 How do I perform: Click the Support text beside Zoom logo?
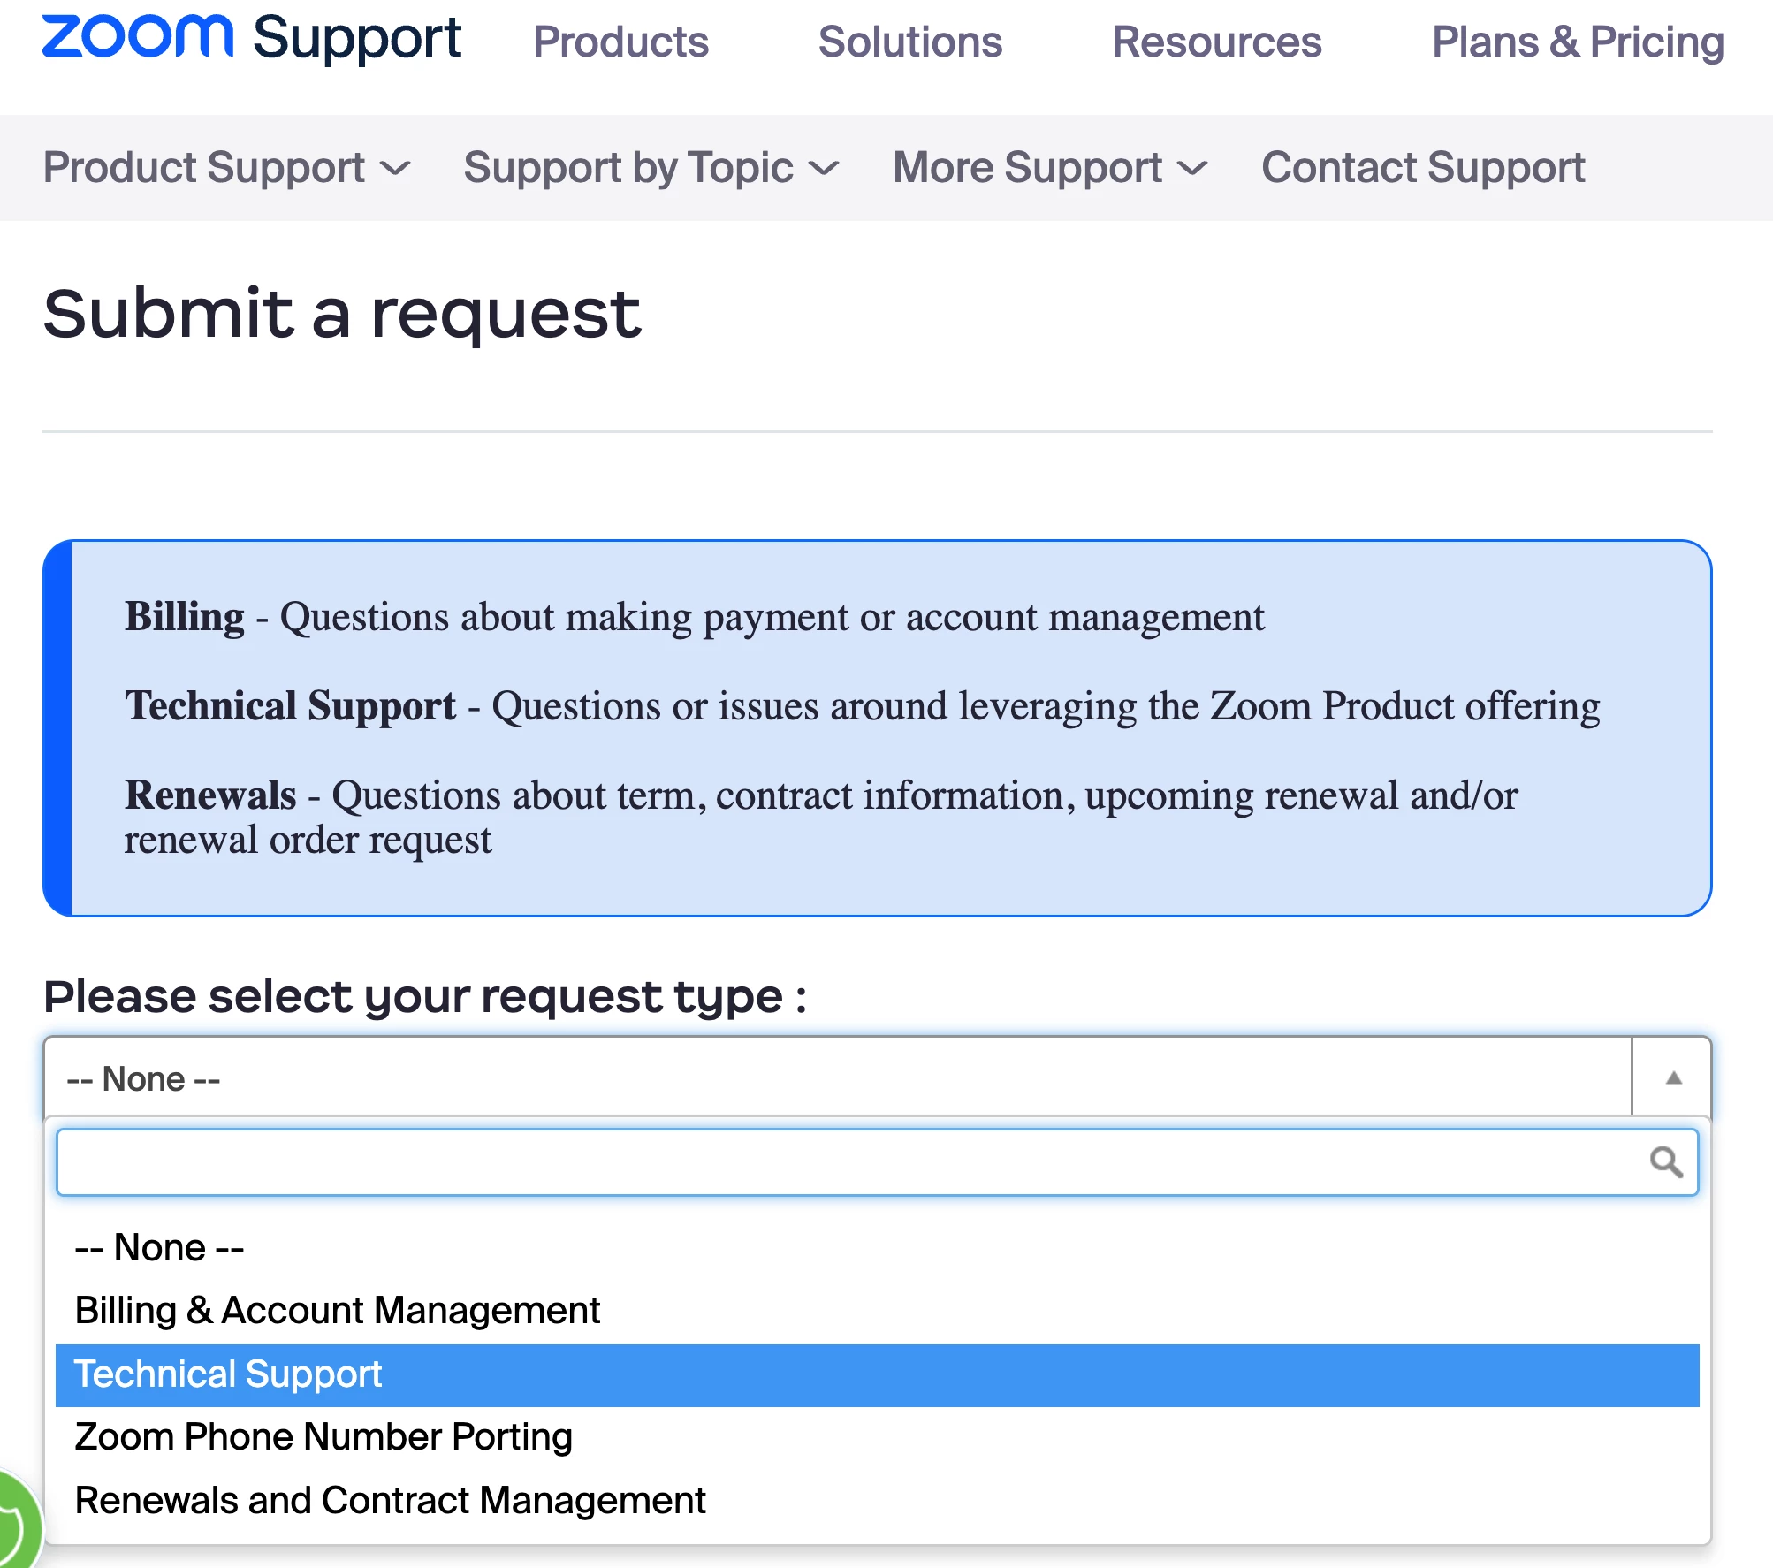pyautogui.click(x=356, y=39)
